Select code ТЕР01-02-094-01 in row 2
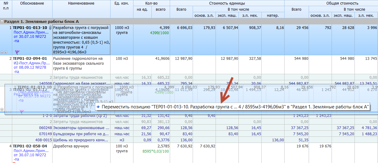The width and height of the screenshot is (378, 163). [x=30, y=58]
